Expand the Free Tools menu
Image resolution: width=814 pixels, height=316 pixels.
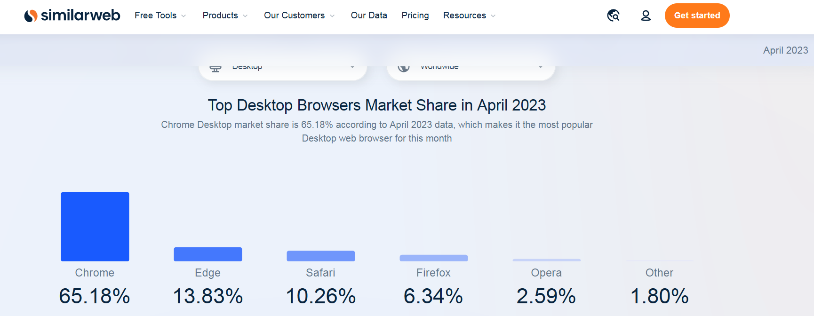(160, 16)
